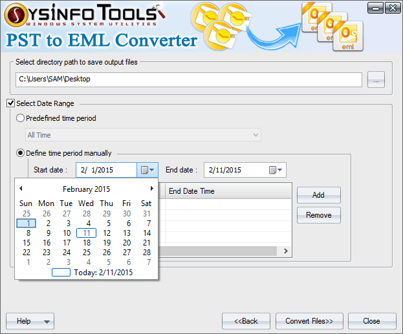The width and height of the screenshot is (403, 334).
Task: Minimize the converter window
Action: pyautogui.click(x=375, y=8)
